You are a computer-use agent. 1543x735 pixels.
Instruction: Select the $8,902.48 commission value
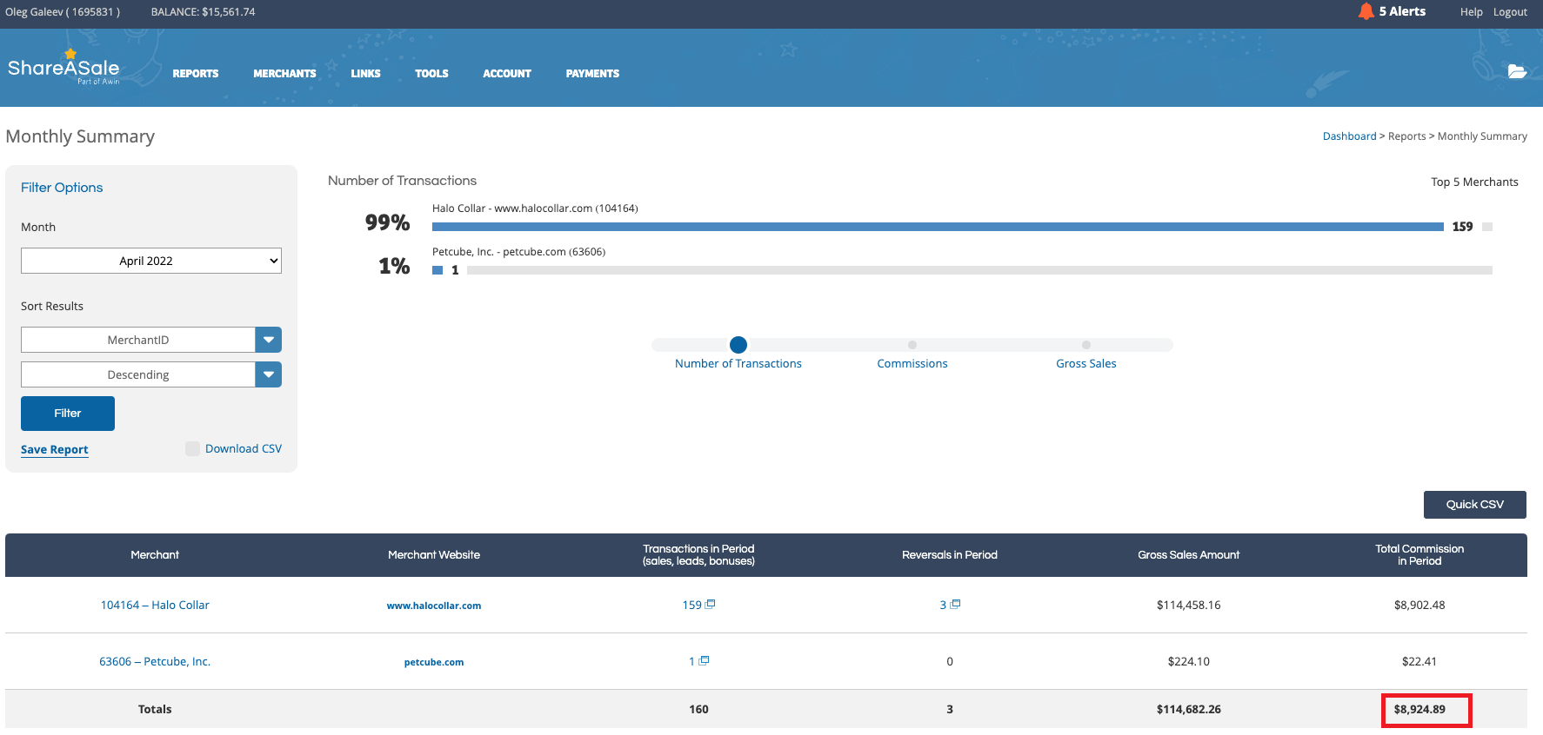click(x=1419, y=605)
